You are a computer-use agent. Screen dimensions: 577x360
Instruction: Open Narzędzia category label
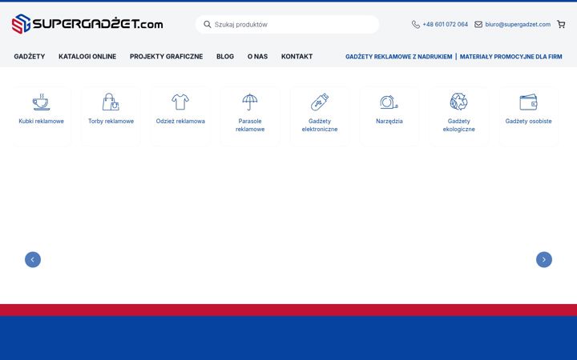click(x=389, y=122)
